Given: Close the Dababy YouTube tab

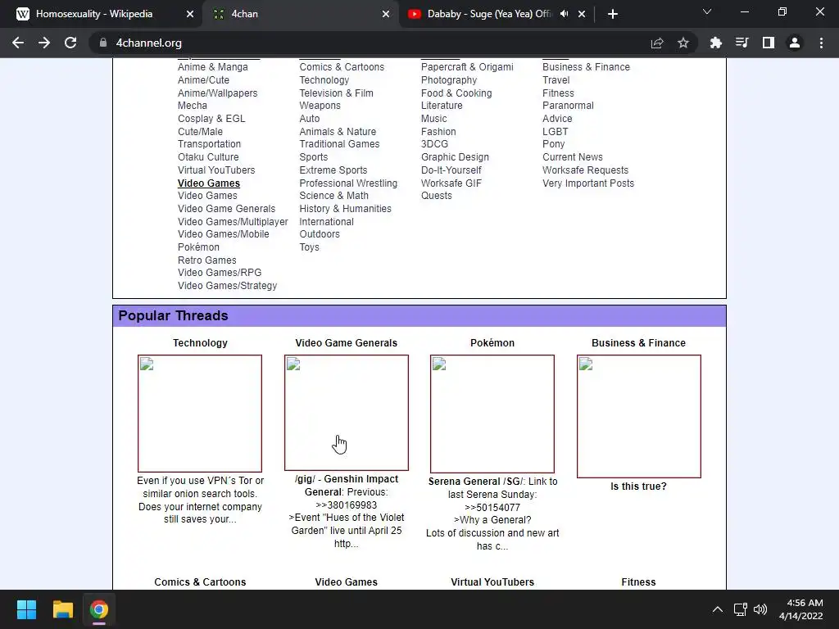Looking at the screenshot, I should pyautogui.click(x=582, y=14).
